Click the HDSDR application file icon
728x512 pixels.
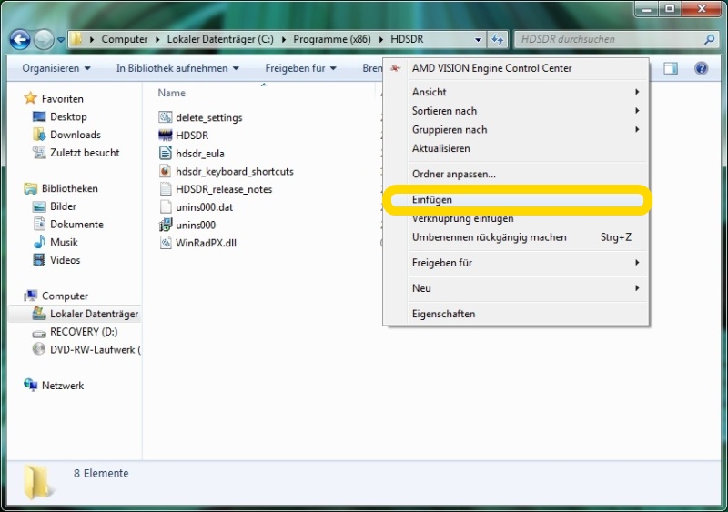coord(166,136)
